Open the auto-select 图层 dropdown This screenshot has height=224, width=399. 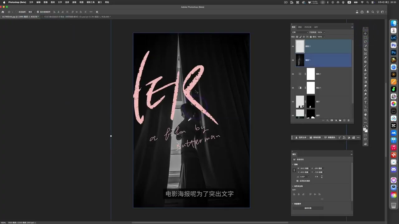pyautogui.click(x=32, y=12)
